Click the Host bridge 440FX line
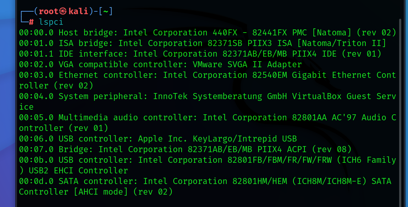 point(208,33)
